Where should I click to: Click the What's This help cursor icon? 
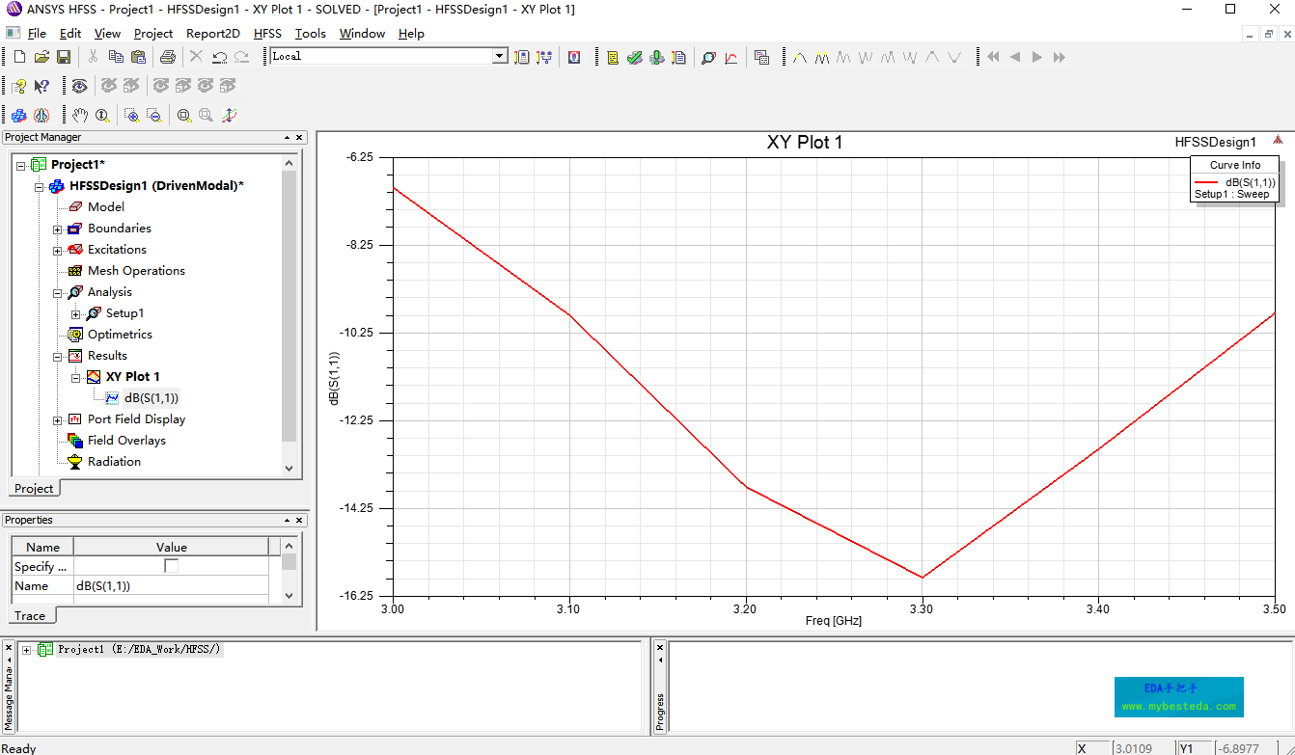click(x=41, y=87)
